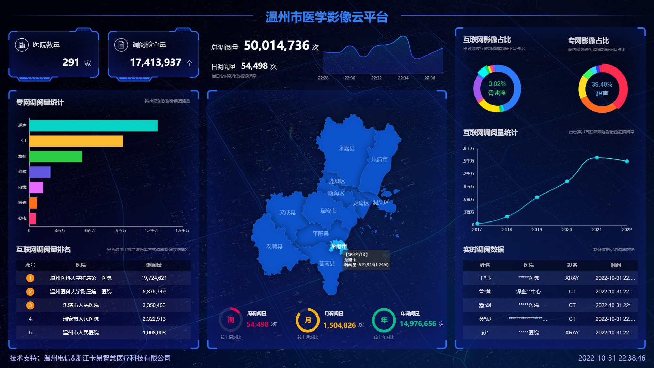
Task: Click the yellow 月 monthly ring icon
Action: tap(308, 320)
